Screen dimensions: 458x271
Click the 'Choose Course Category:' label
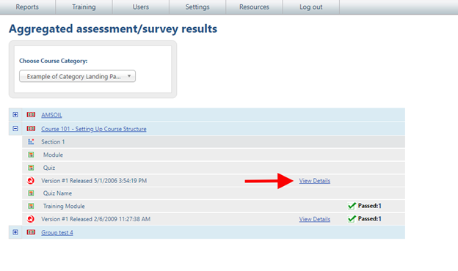pos(54,61)
